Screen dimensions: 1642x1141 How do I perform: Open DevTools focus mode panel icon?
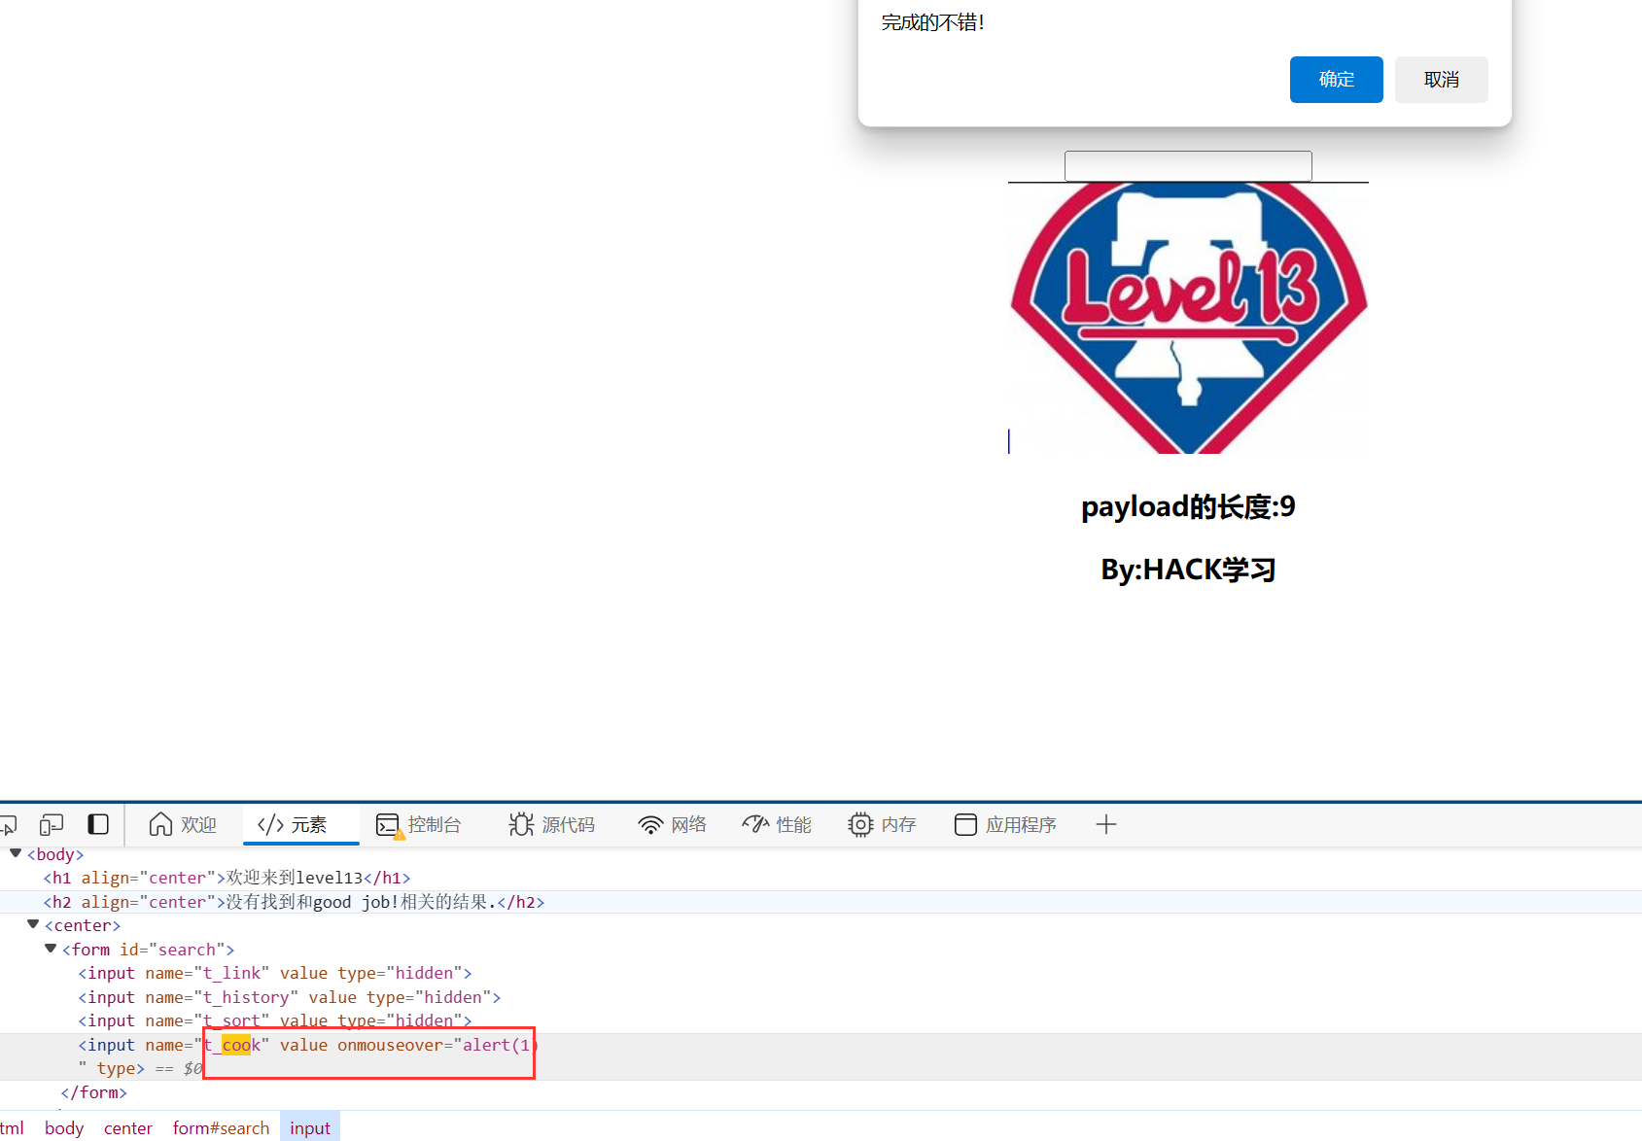pyautogui.click(x=97, y=824)
